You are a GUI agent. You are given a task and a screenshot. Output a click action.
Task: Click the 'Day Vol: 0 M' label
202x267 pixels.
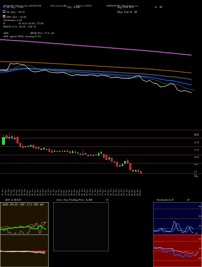[127, 12]
